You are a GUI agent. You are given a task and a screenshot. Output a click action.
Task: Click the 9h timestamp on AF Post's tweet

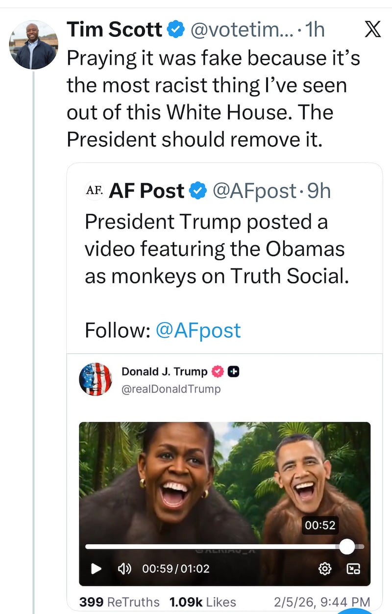tap(318, 191)
